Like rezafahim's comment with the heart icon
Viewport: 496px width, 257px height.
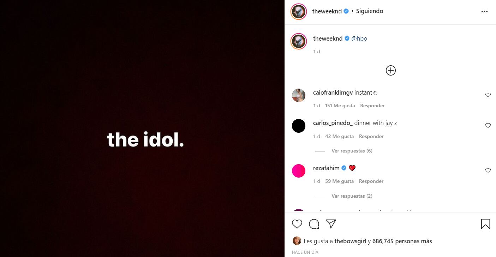coord(488,170)
